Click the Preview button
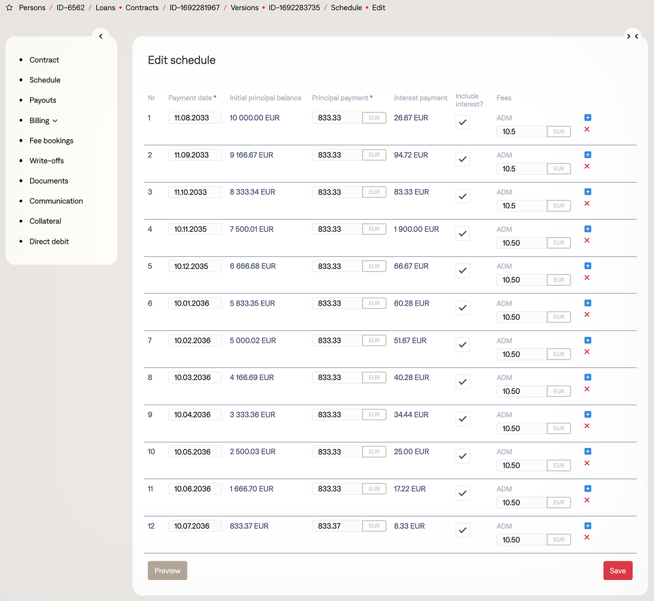The height and width of the screenshot is (601, 654). point(167,571)
